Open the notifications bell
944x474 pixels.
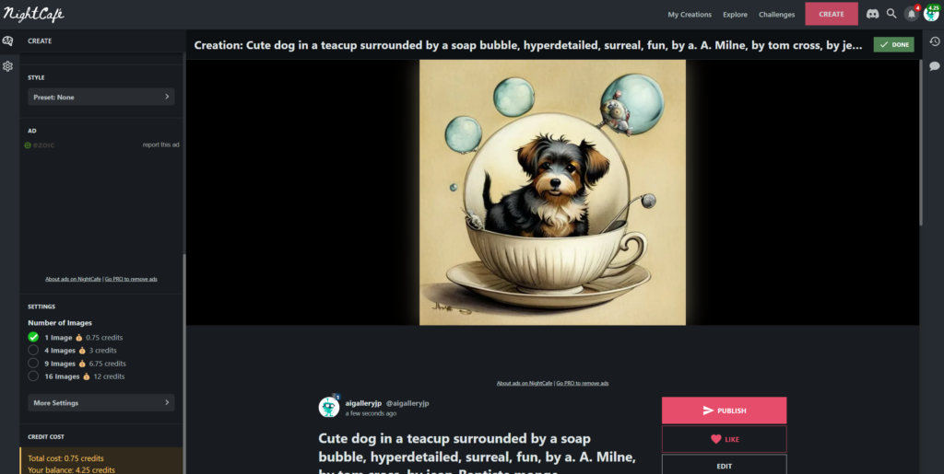(912, 14)
